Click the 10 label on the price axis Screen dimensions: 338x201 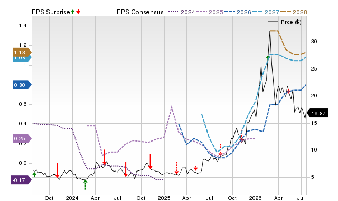pos(314,150)
